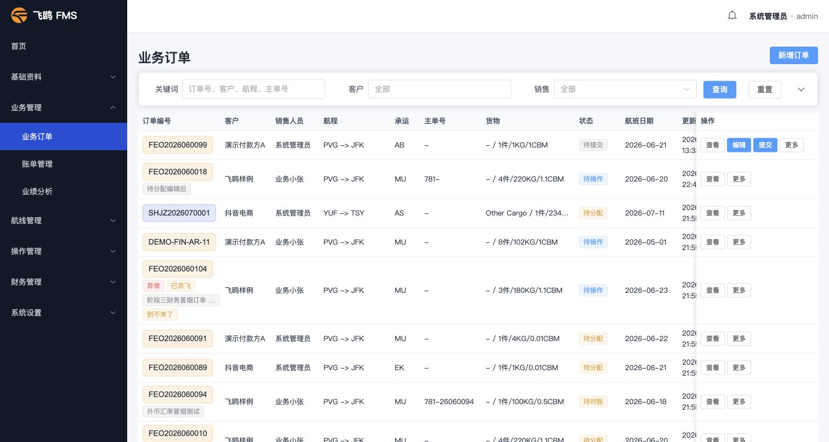The width and height of the screenshot is (829, 442).
Task: Open 更多 for order FEO2026060089
Action: pyautogui.click(x=739, y=368)
